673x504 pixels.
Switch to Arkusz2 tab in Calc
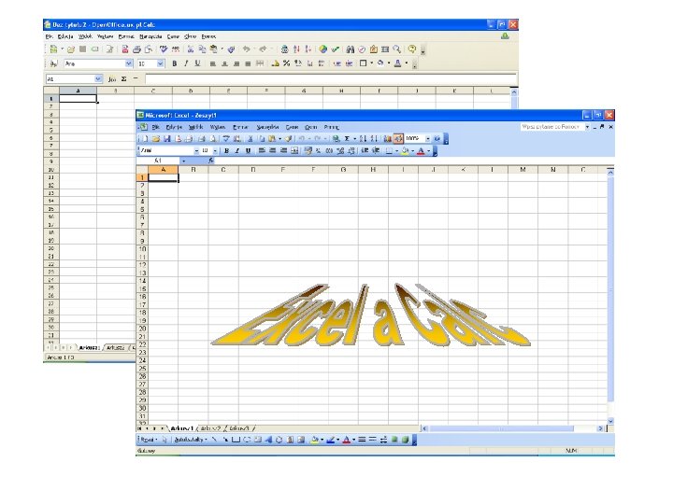point(116,347)
